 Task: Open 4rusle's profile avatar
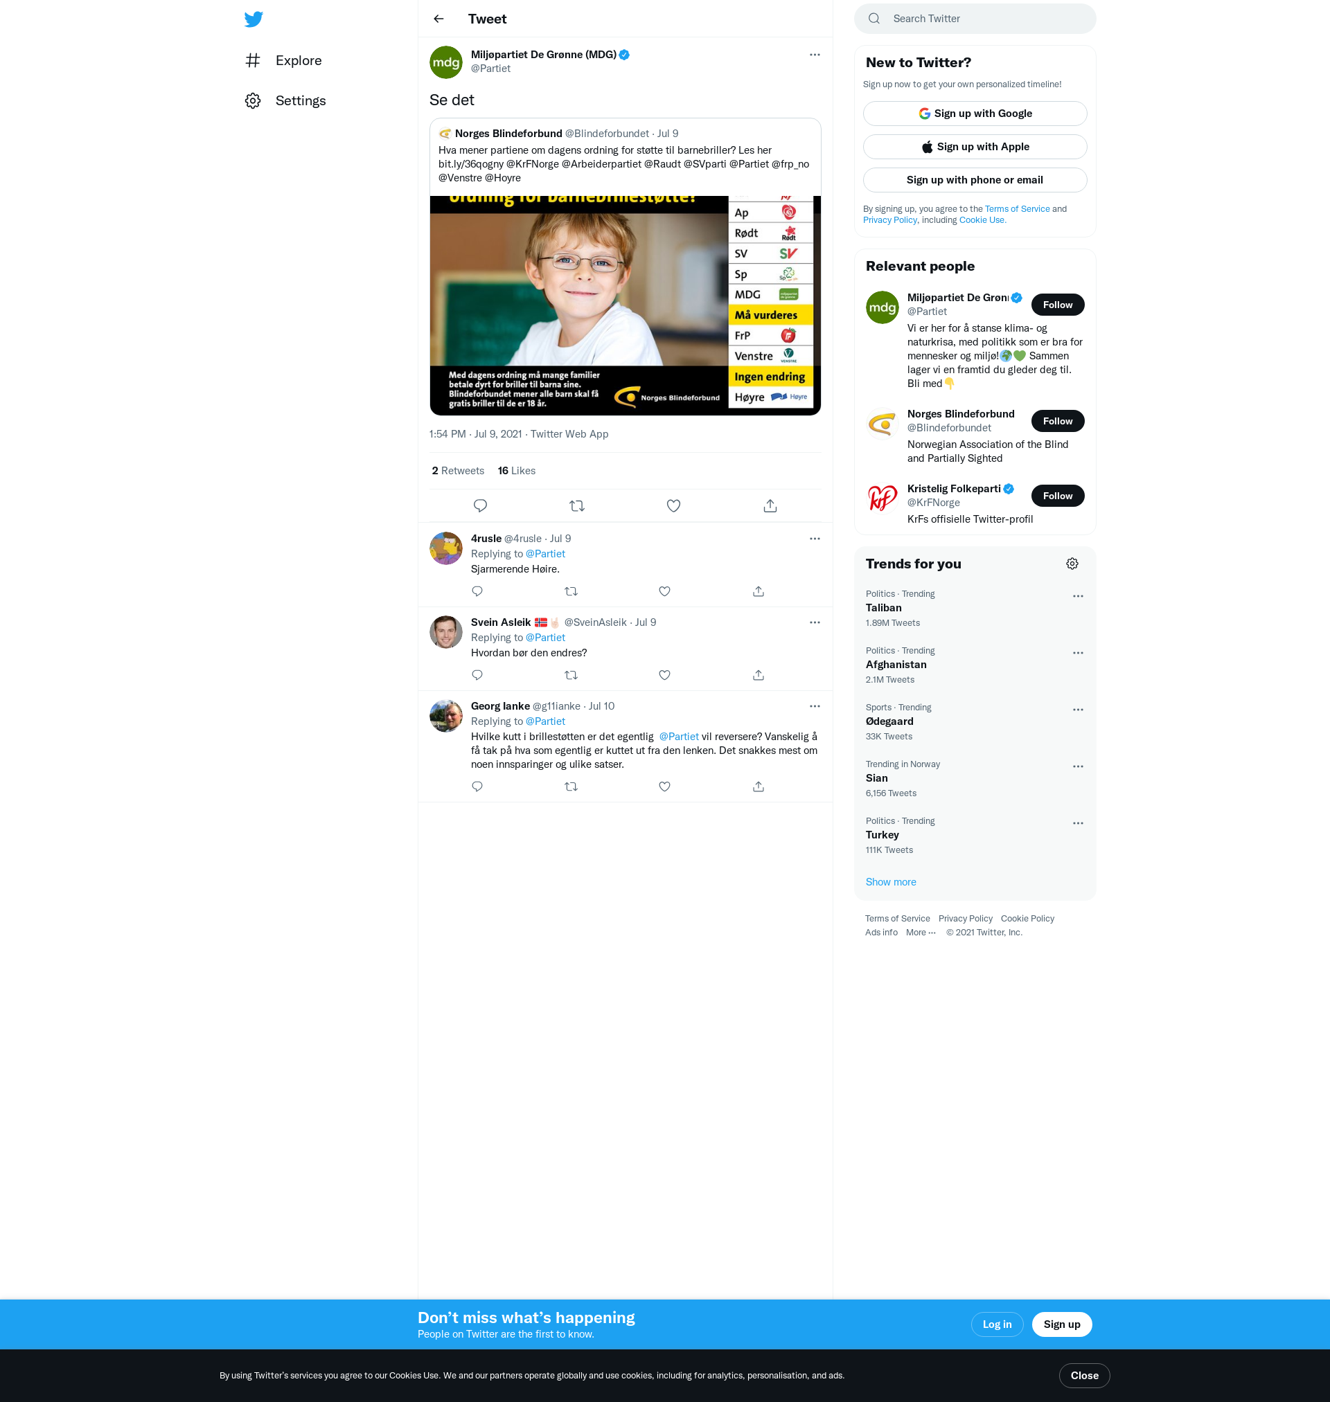446,549
